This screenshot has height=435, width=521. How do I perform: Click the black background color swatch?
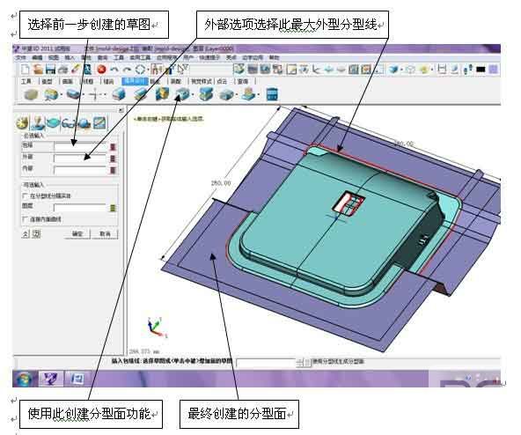481,70
